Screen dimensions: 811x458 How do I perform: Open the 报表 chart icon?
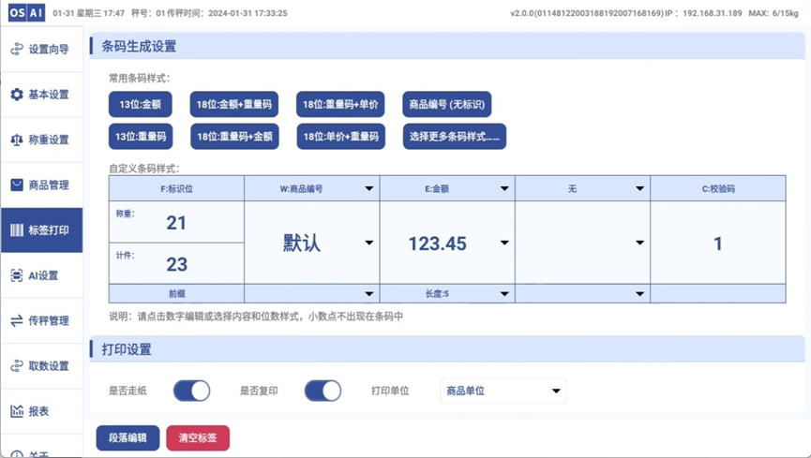point(17,411)
